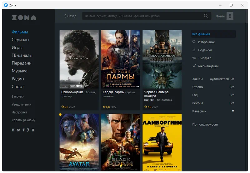This screenshot has width=250, height=173.
Task: Select Подписки in filter list
Action: (205, 50)
